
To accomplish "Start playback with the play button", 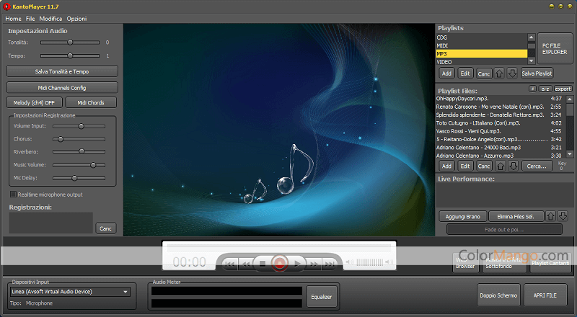I will [296, 264].
